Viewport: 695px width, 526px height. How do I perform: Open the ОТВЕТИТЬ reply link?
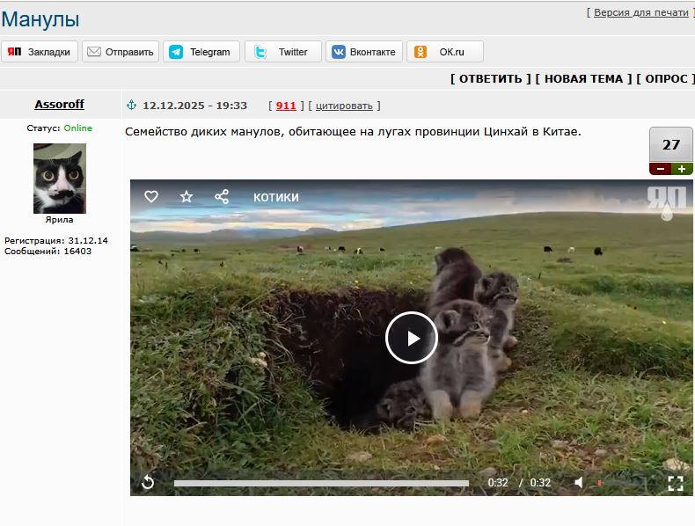pyautogui.click(x=490, y=79)
